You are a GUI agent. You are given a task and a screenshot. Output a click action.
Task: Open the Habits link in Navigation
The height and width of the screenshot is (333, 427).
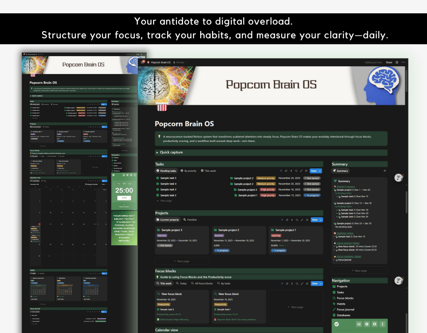tap(339, 304)
